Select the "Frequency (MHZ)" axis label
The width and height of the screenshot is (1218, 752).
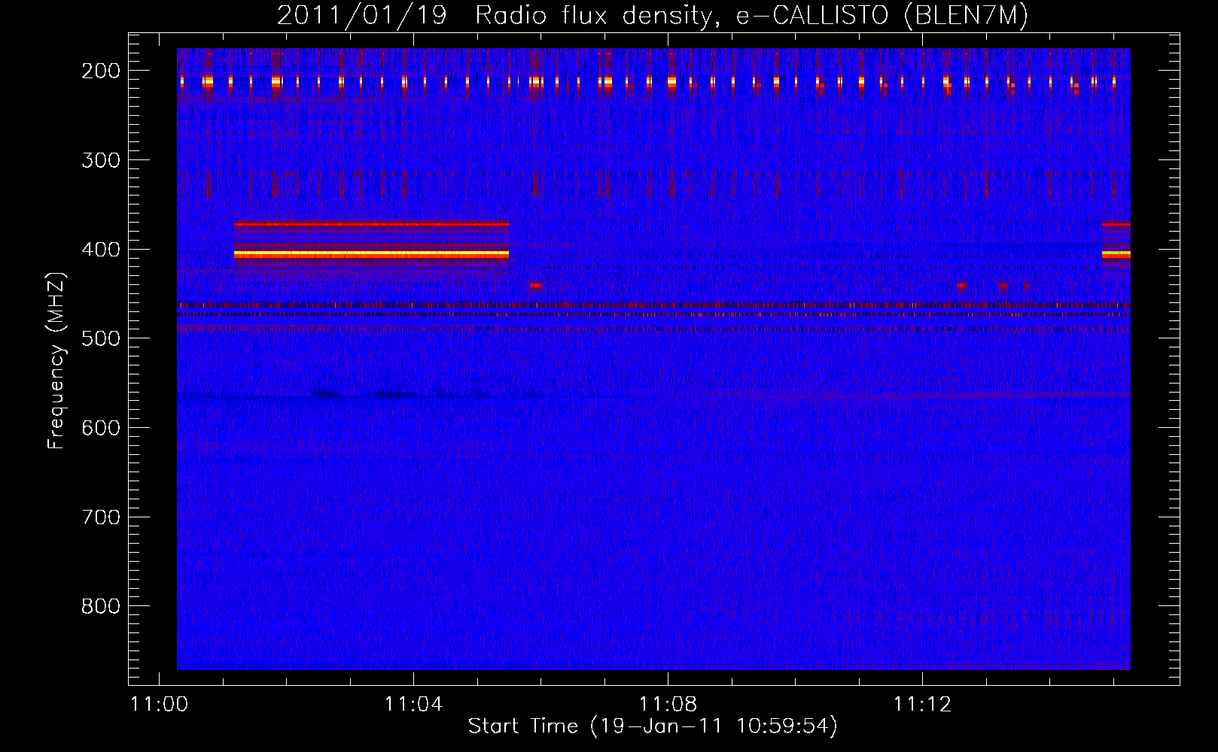point(56,361)
